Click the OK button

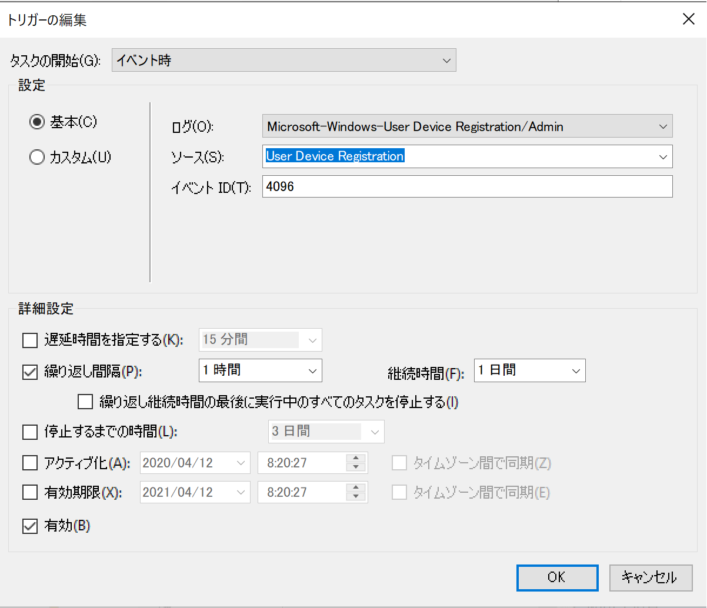pyautogui.click(x=558, y=577)
